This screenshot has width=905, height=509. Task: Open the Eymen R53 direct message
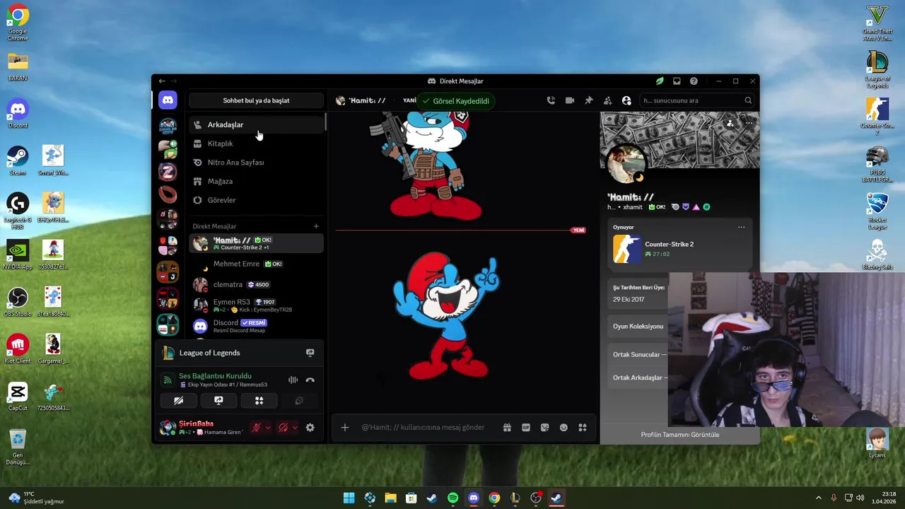pos(256,305)
